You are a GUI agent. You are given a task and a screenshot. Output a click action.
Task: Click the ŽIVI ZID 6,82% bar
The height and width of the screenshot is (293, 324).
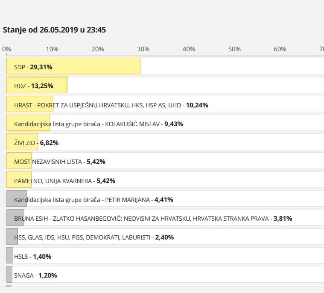click(22, 142)
